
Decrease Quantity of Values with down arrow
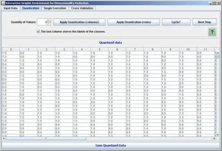[x=49, y=24]
